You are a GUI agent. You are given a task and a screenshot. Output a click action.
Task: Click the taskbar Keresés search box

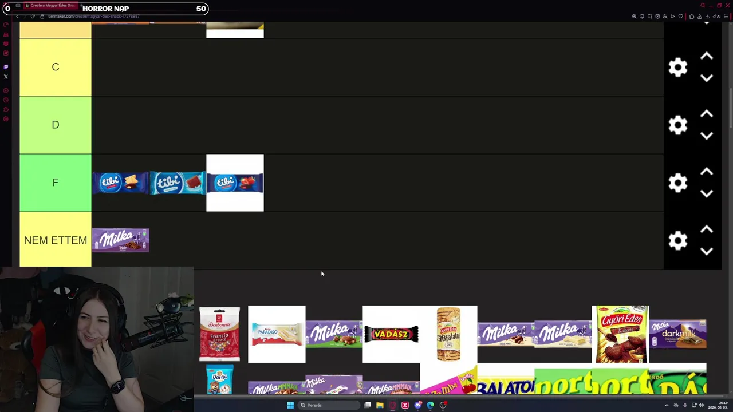pos(328,405)
